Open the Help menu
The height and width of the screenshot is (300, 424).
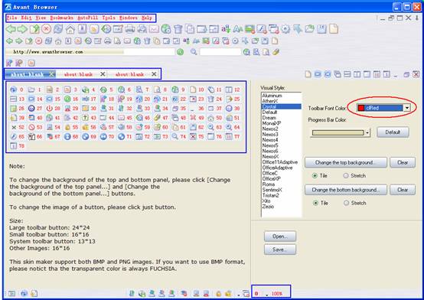coord(147,18)
